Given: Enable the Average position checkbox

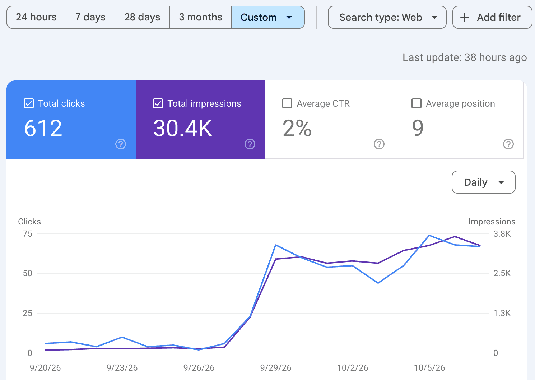Looking at the screenshot, I should coord(417,103).
